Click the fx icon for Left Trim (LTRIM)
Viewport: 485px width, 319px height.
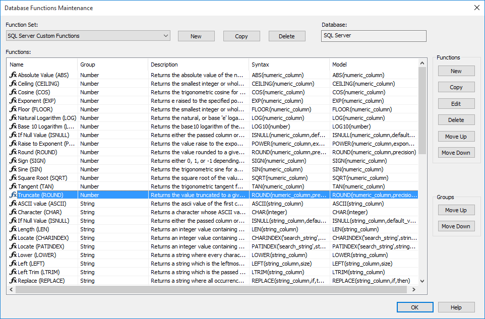click(13, 272)
